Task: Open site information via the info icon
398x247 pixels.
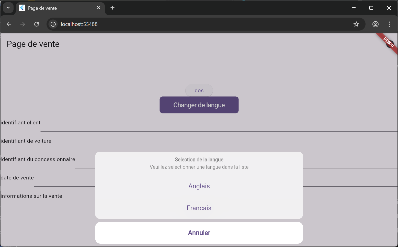Action: [53, 24]
